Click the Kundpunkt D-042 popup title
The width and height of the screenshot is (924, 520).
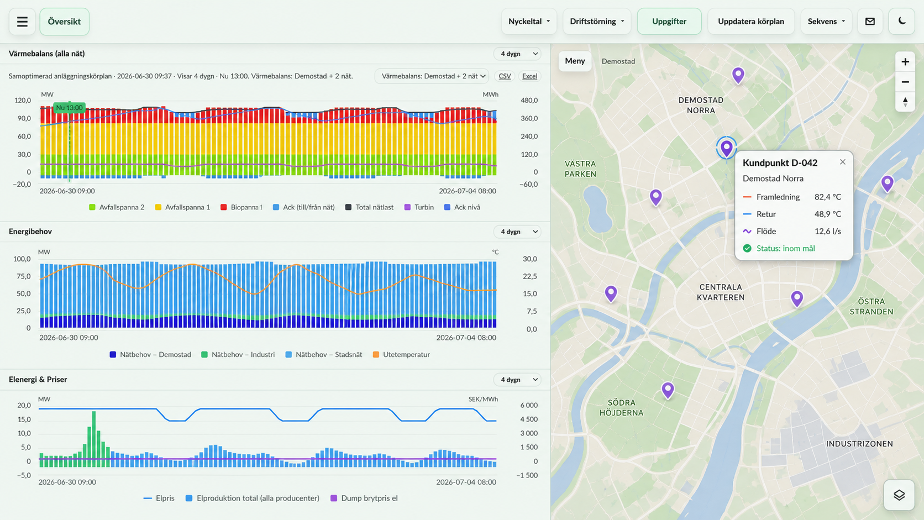(780, 162)
